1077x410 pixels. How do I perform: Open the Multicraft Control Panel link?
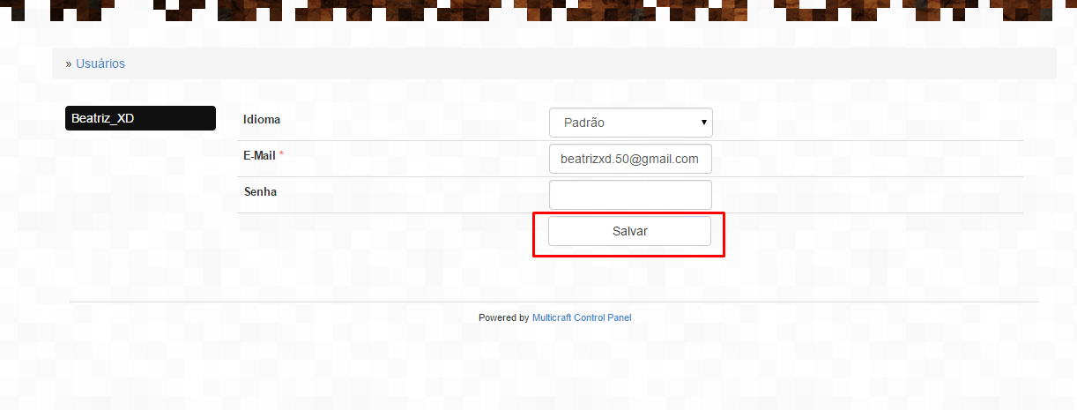click(582, 317)
